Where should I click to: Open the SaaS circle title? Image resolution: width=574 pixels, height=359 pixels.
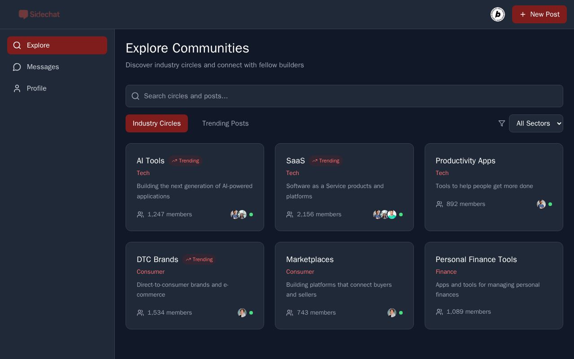coord(296,161)
